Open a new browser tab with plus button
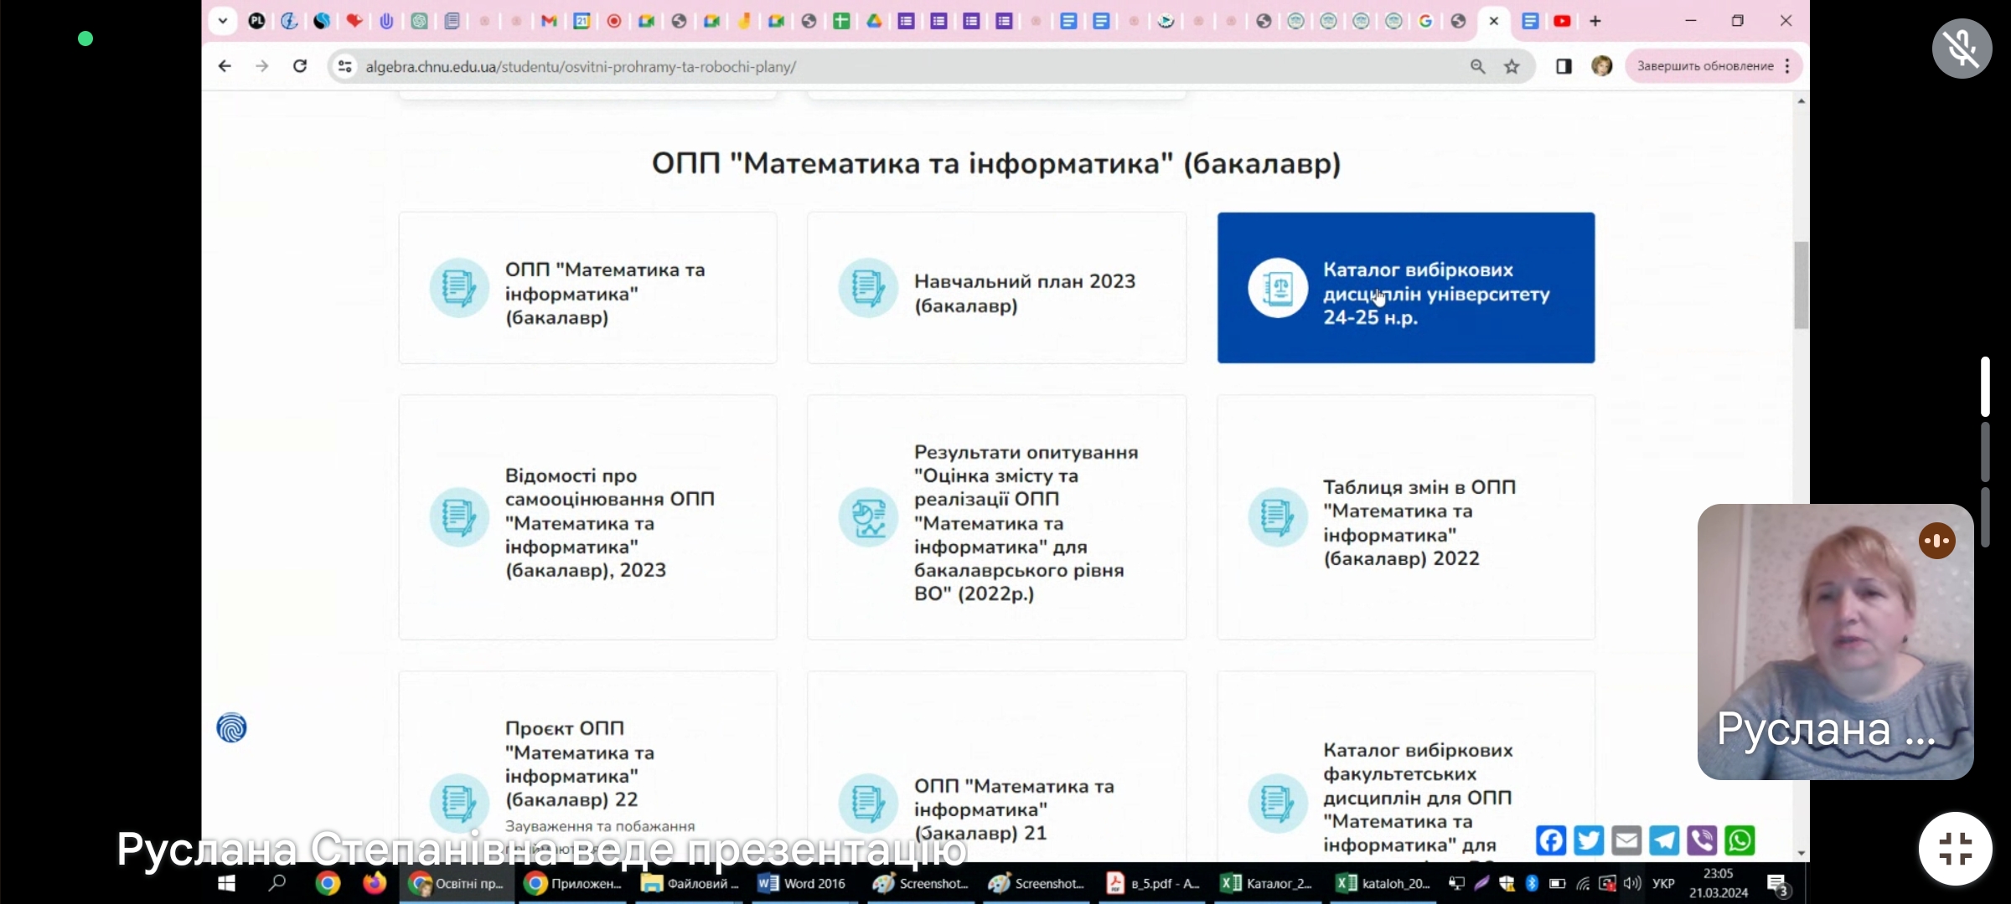2011x904 pixels. [x=1595, y=21]
